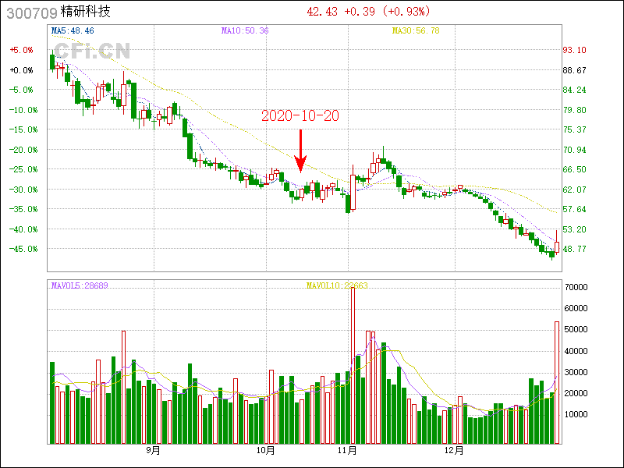This screenshot has height=468, width=624.
Task: Click the 9月 month label on the time axis
Action: pyautogui.click(x=153, y=450)
